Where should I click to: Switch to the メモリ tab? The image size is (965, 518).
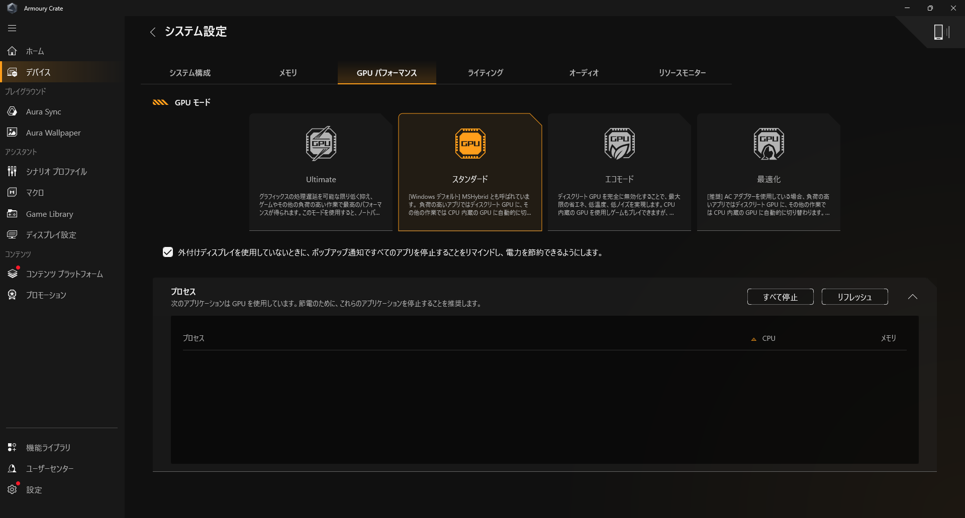[288, 73]
